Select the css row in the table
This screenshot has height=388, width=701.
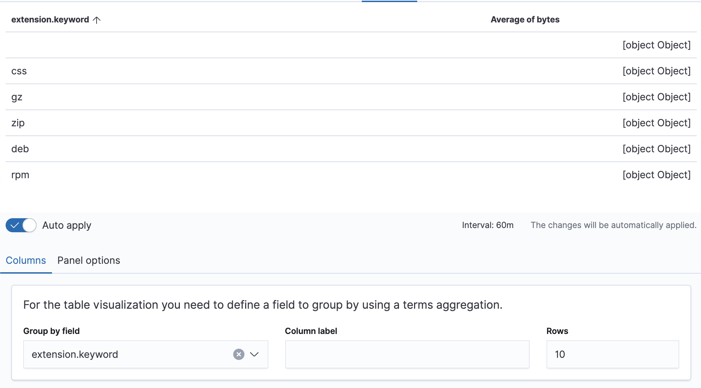pos(351,71)
